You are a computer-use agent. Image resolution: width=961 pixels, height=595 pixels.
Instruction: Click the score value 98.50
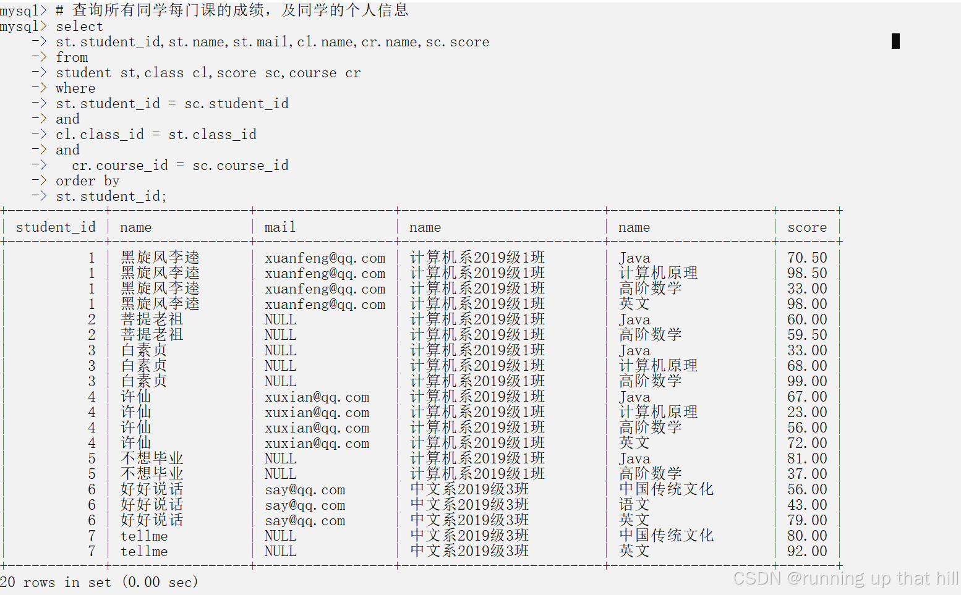[x=807, y=273]
